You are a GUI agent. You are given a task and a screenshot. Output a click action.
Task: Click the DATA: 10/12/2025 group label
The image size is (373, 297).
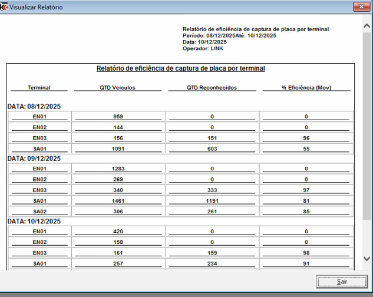click(x=34, y=221)
